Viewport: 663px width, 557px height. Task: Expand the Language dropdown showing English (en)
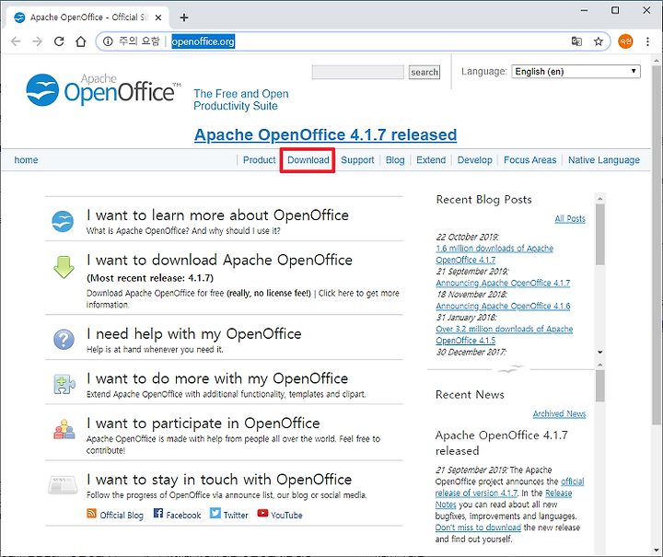(x=576, y=72)
